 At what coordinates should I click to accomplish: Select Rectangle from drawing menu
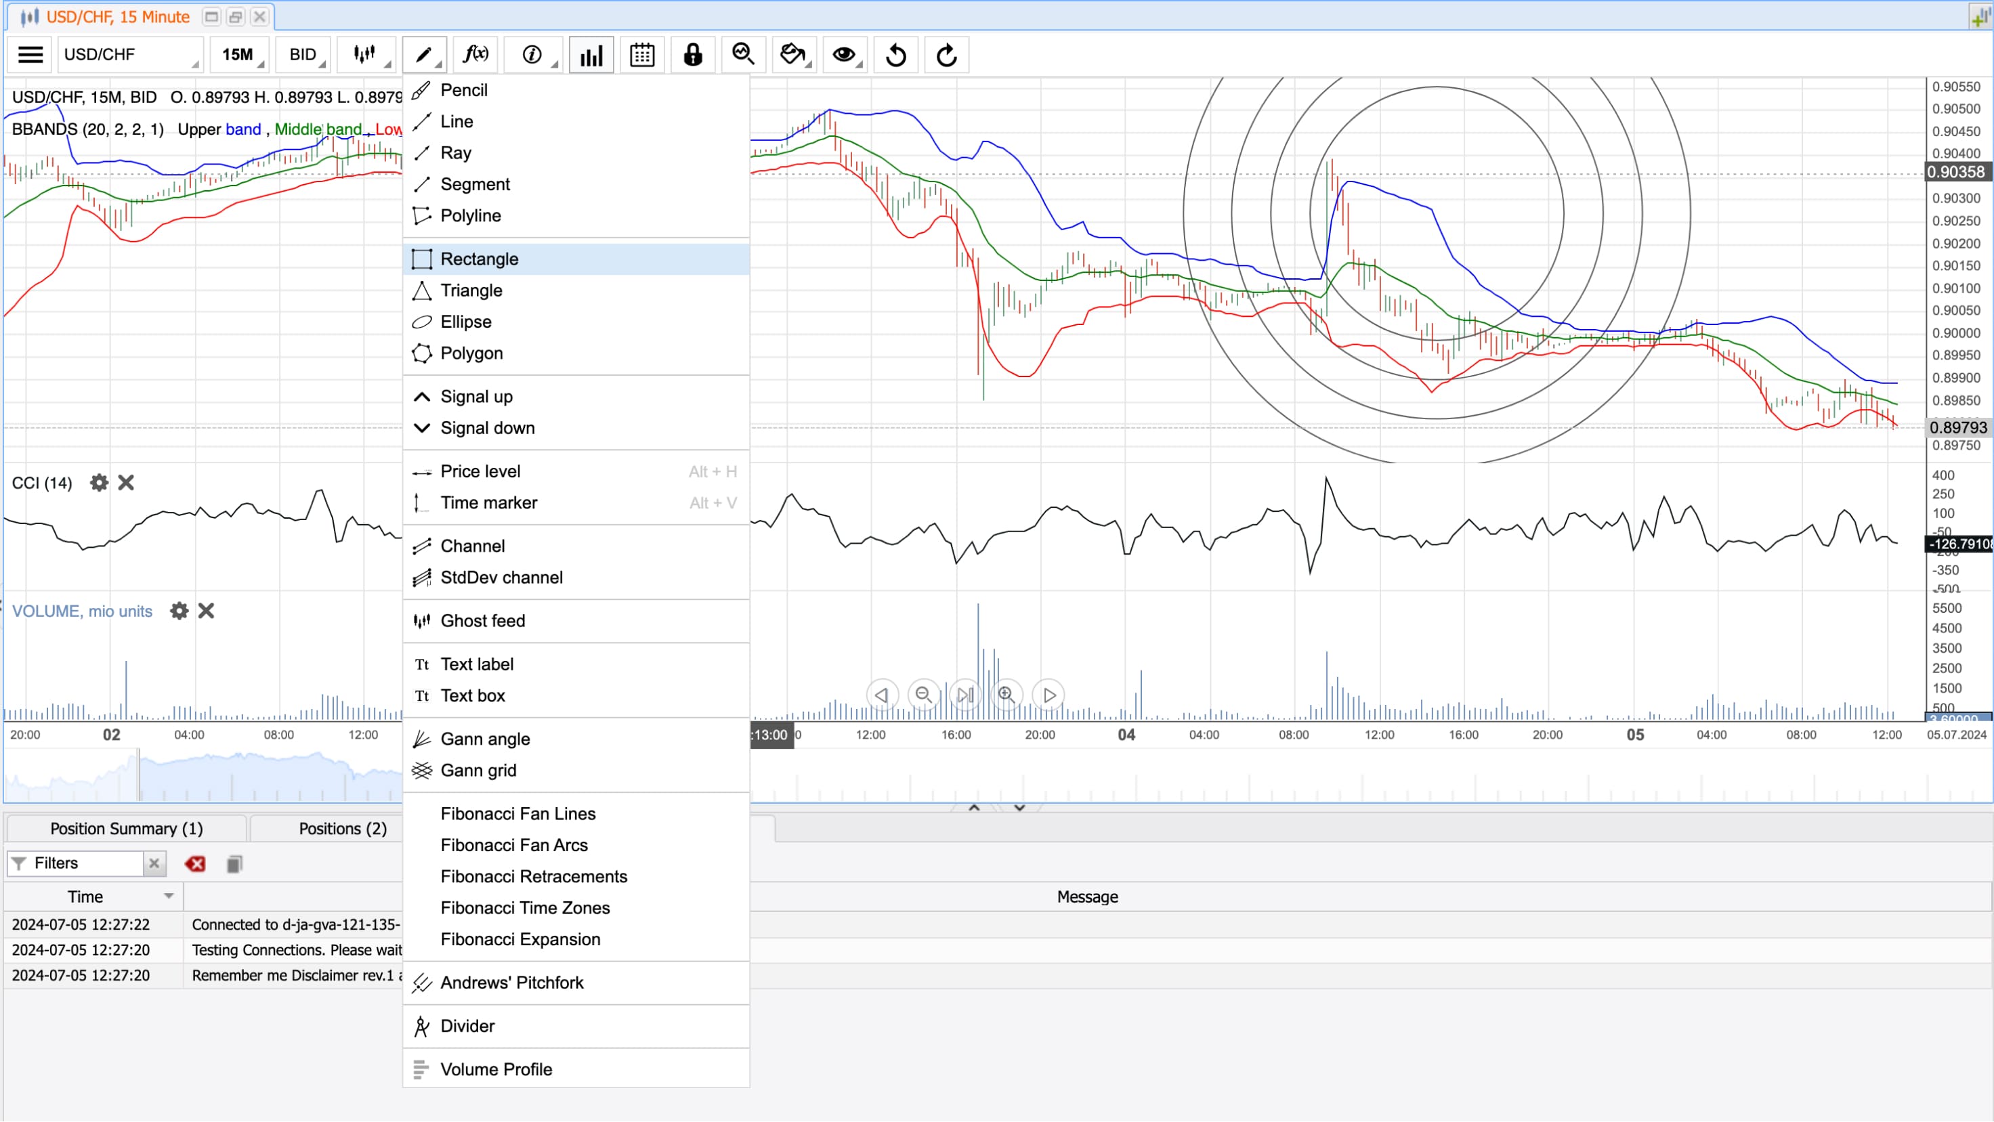479,259
